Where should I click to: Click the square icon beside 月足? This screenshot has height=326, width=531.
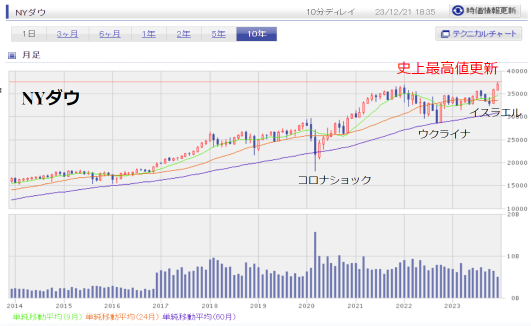12,55
